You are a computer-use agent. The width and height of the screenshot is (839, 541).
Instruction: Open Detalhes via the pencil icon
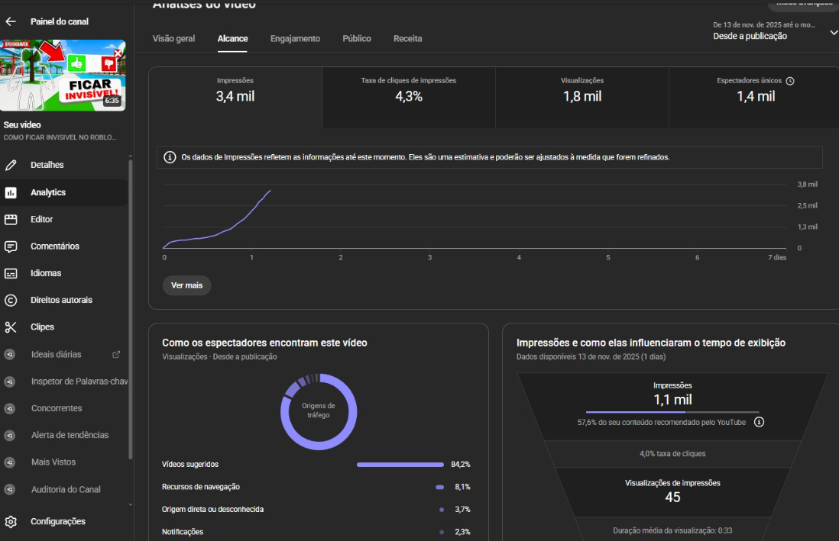tap(11, 165)
